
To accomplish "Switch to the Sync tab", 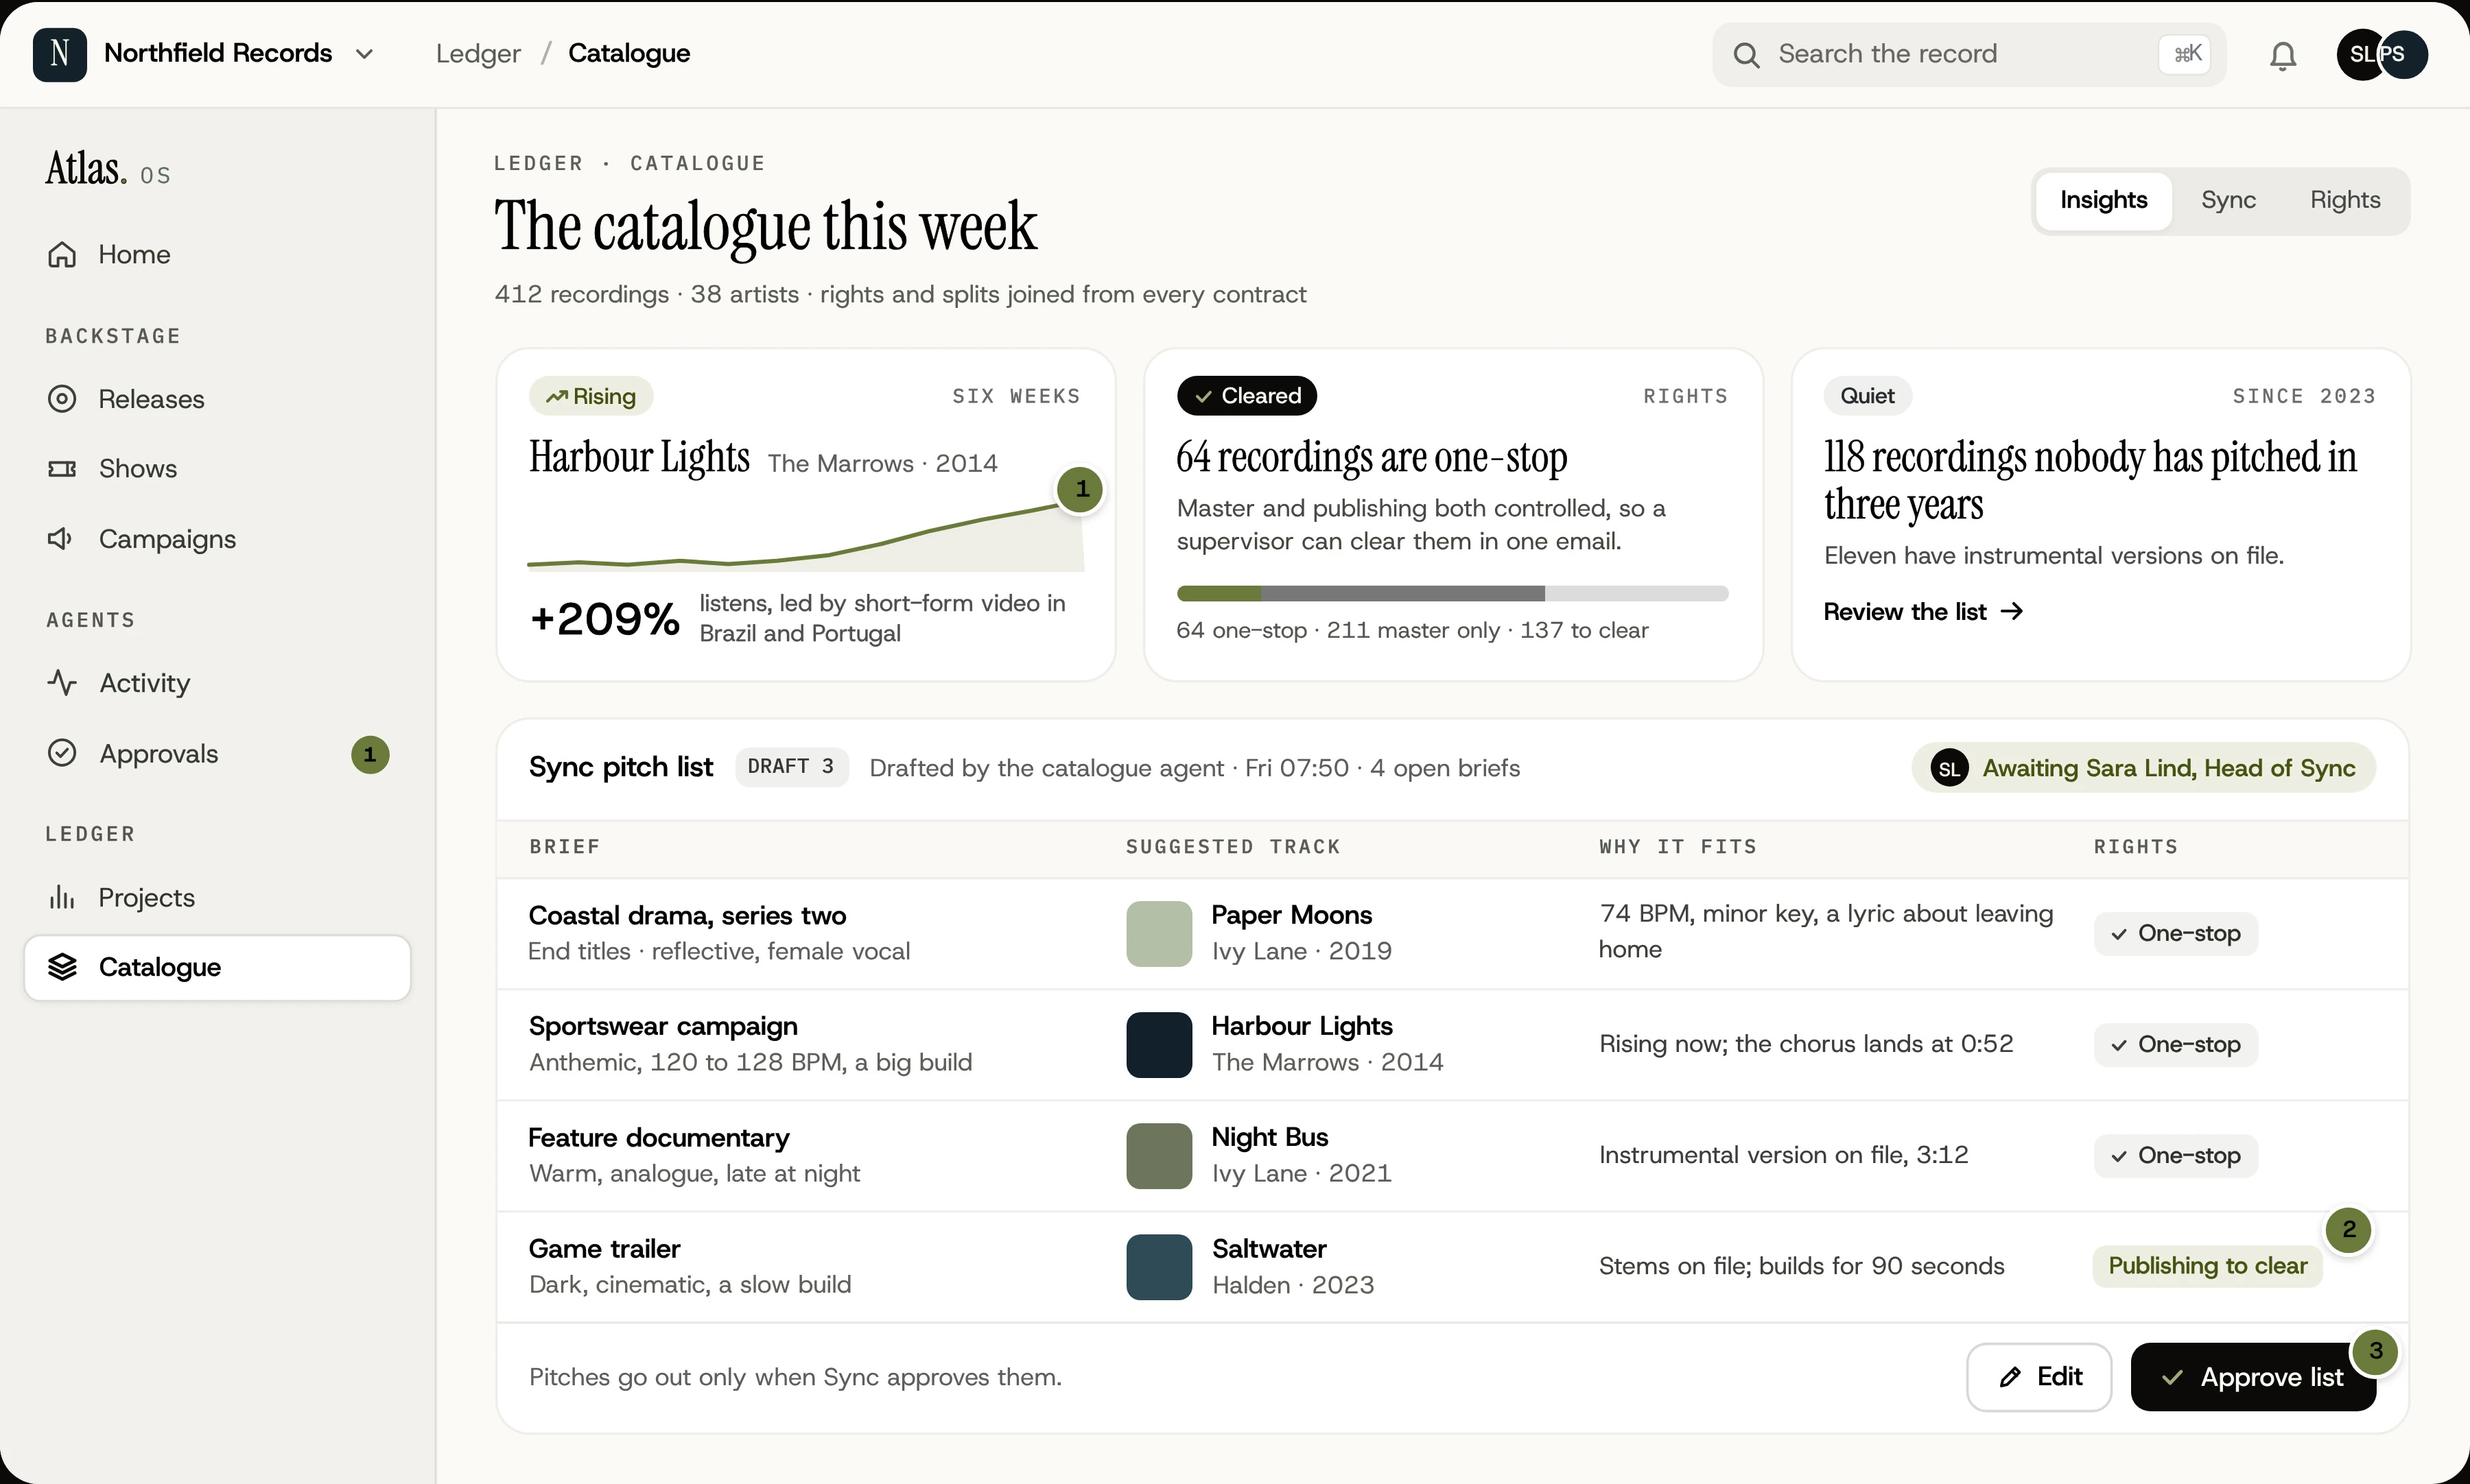I will [x=2228, y=201].
